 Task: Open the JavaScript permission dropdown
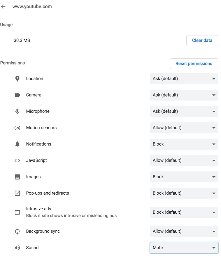click(184, 161)
